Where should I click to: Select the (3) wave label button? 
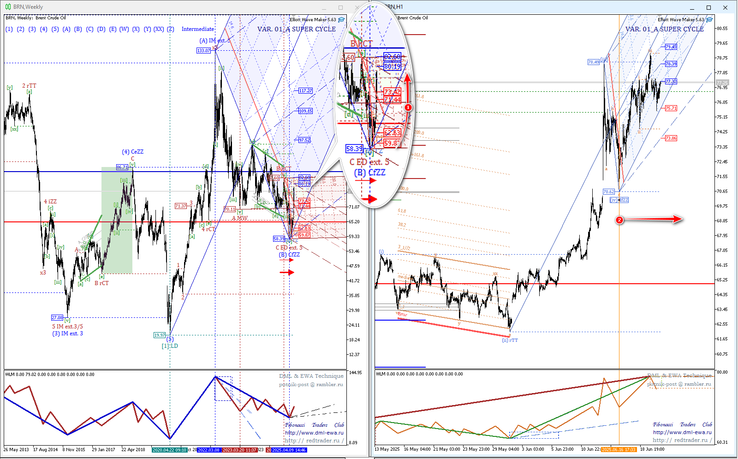32,29
